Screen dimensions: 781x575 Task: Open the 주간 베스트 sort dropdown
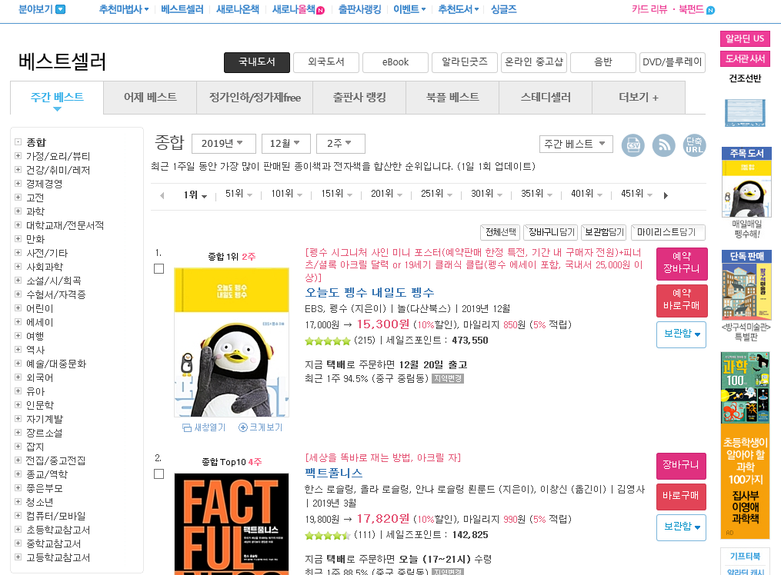[x=576, y=144]
